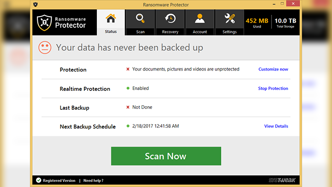This screenshot has height=187, width=332.
Task: Open the View Details link
Action: (276, 126)
